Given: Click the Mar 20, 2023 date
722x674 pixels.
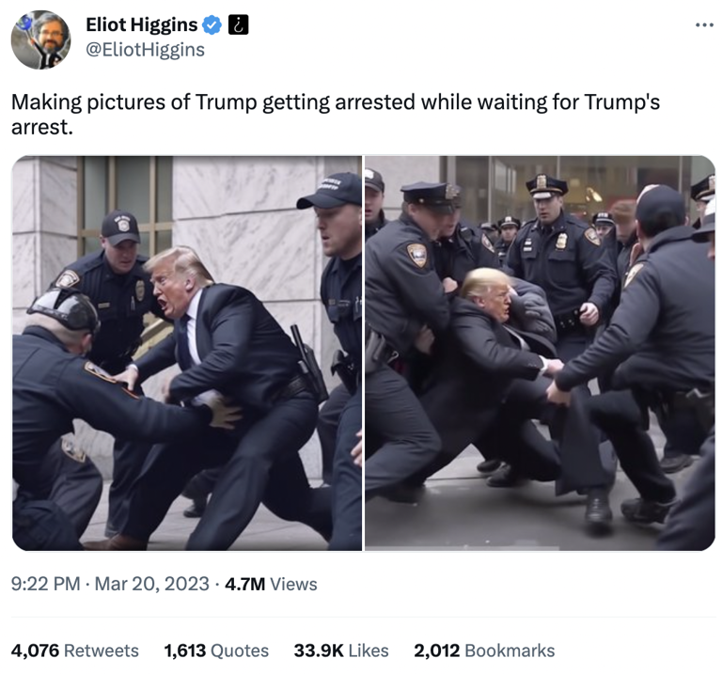Looking at the screenshot, I should (x=152, y=584).
